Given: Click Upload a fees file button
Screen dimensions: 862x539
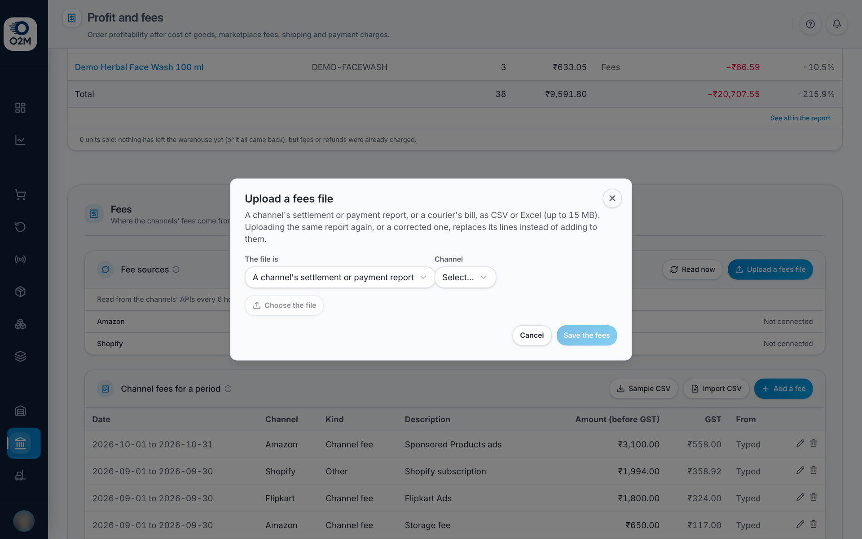Looking at the screenshot, I should tap(770, 269).
